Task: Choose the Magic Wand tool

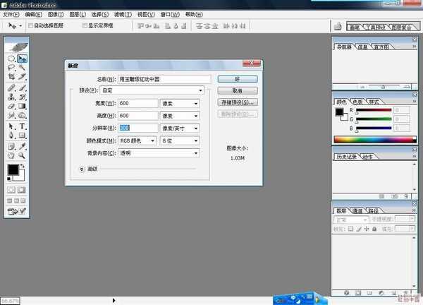Action: [x=23, y=68]
